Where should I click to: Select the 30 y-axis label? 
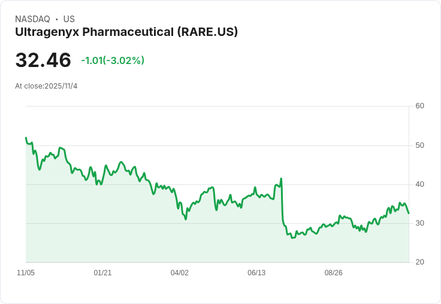pyautogui.click(x=419, y=223)
